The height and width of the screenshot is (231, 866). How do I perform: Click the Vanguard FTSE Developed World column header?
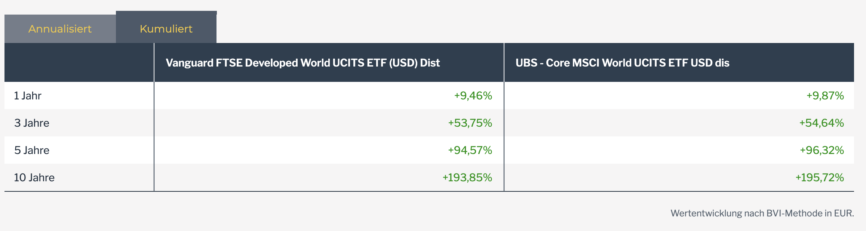click(303, 63)
